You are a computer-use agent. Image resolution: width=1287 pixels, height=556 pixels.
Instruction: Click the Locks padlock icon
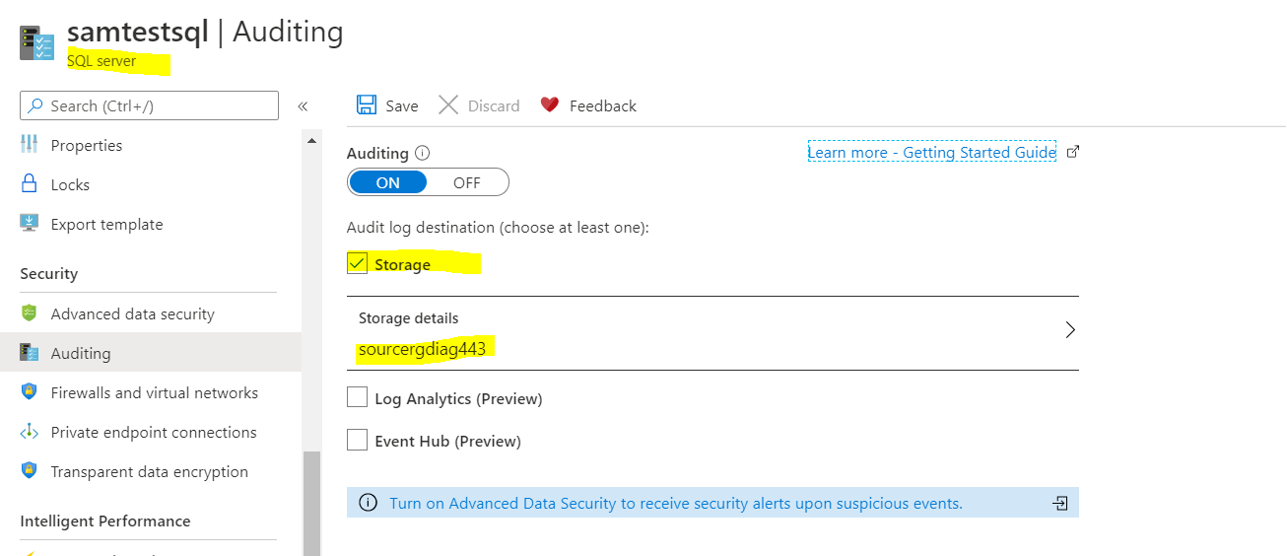tap(30, 184)
